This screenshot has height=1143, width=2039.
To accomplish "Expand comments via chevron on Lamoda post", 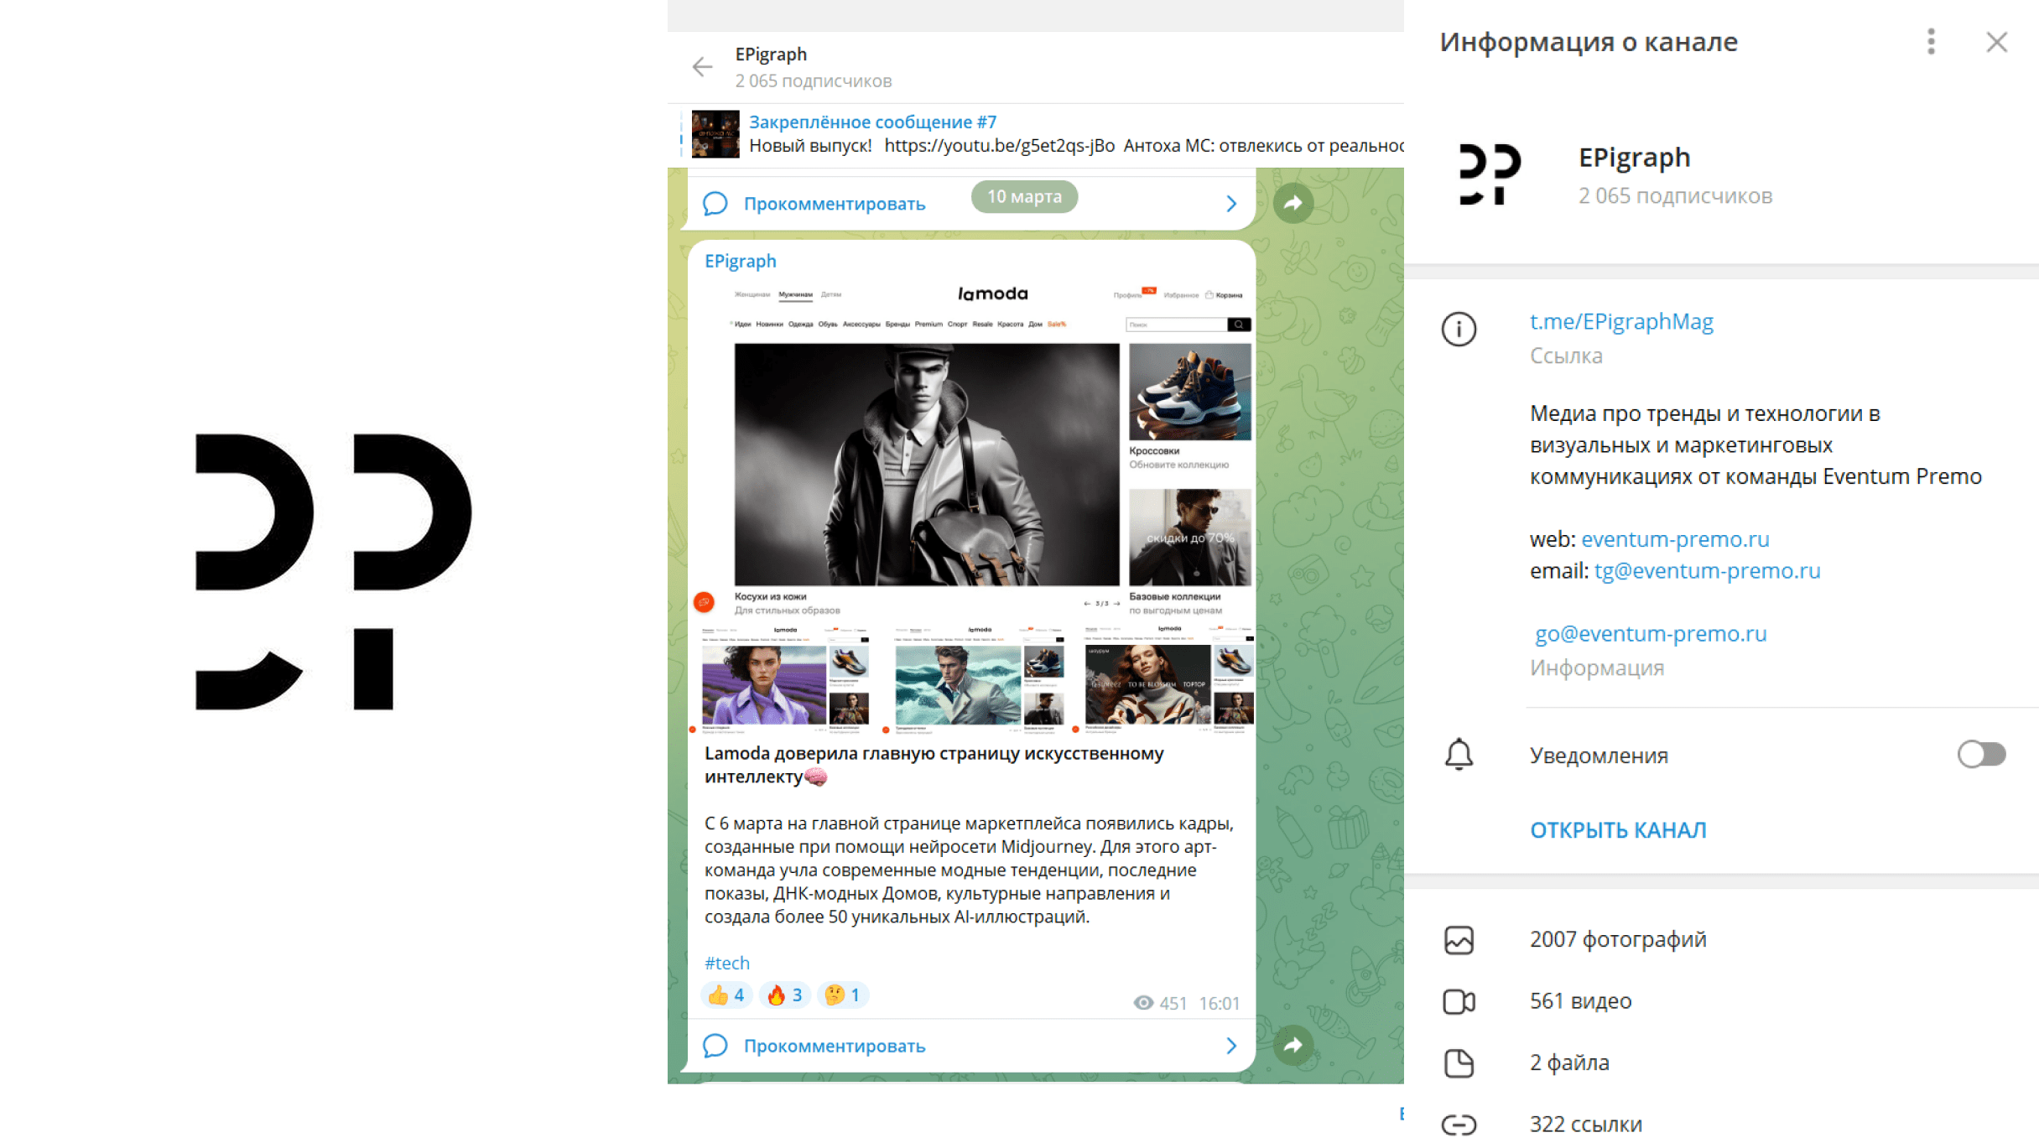I will click(x=1230, y=1046).
